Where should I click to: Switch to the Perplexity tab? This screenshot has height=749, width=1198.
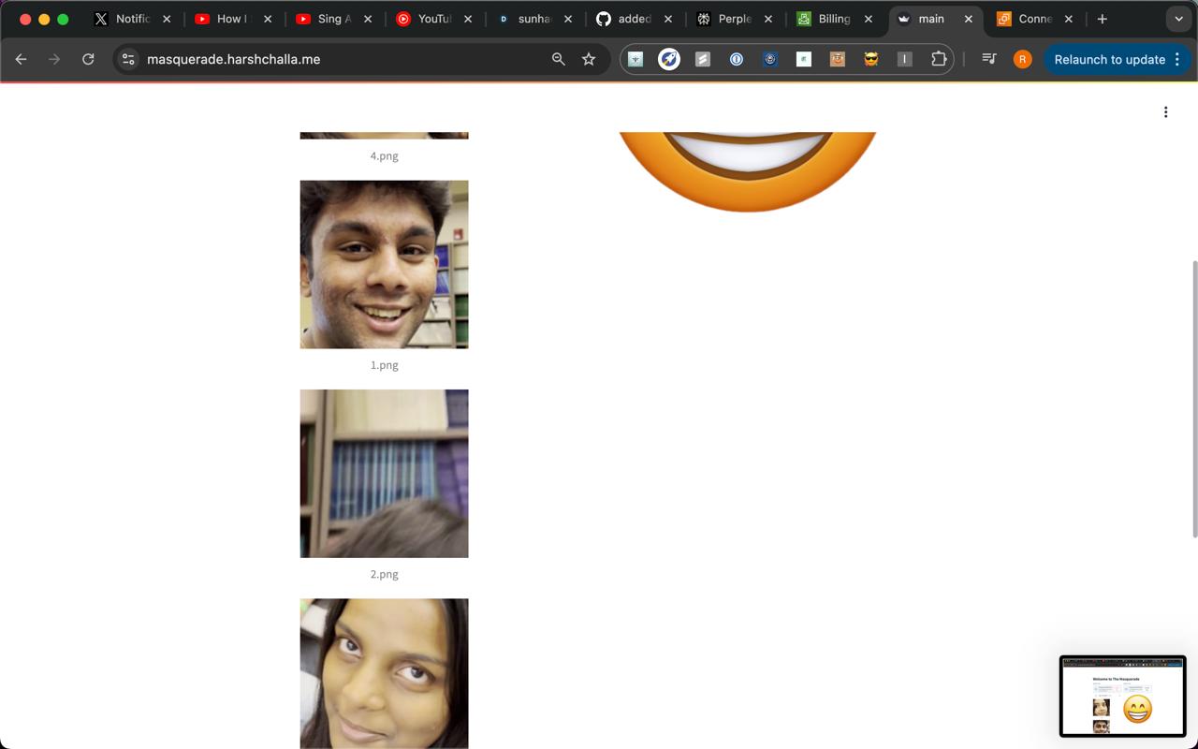pyautogui.click(x=735, y=19)
